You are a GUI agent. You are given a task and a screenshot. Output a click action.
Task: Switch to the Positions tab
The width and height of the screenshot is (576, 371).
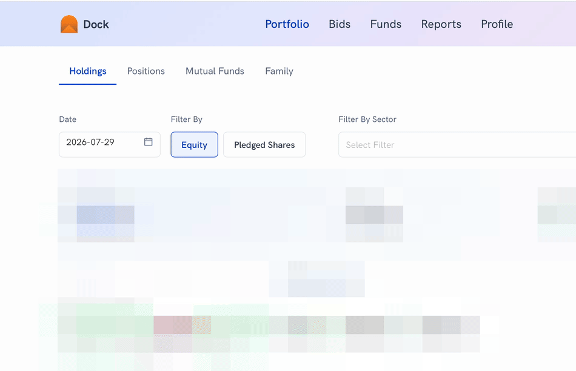tap(146, 72)
